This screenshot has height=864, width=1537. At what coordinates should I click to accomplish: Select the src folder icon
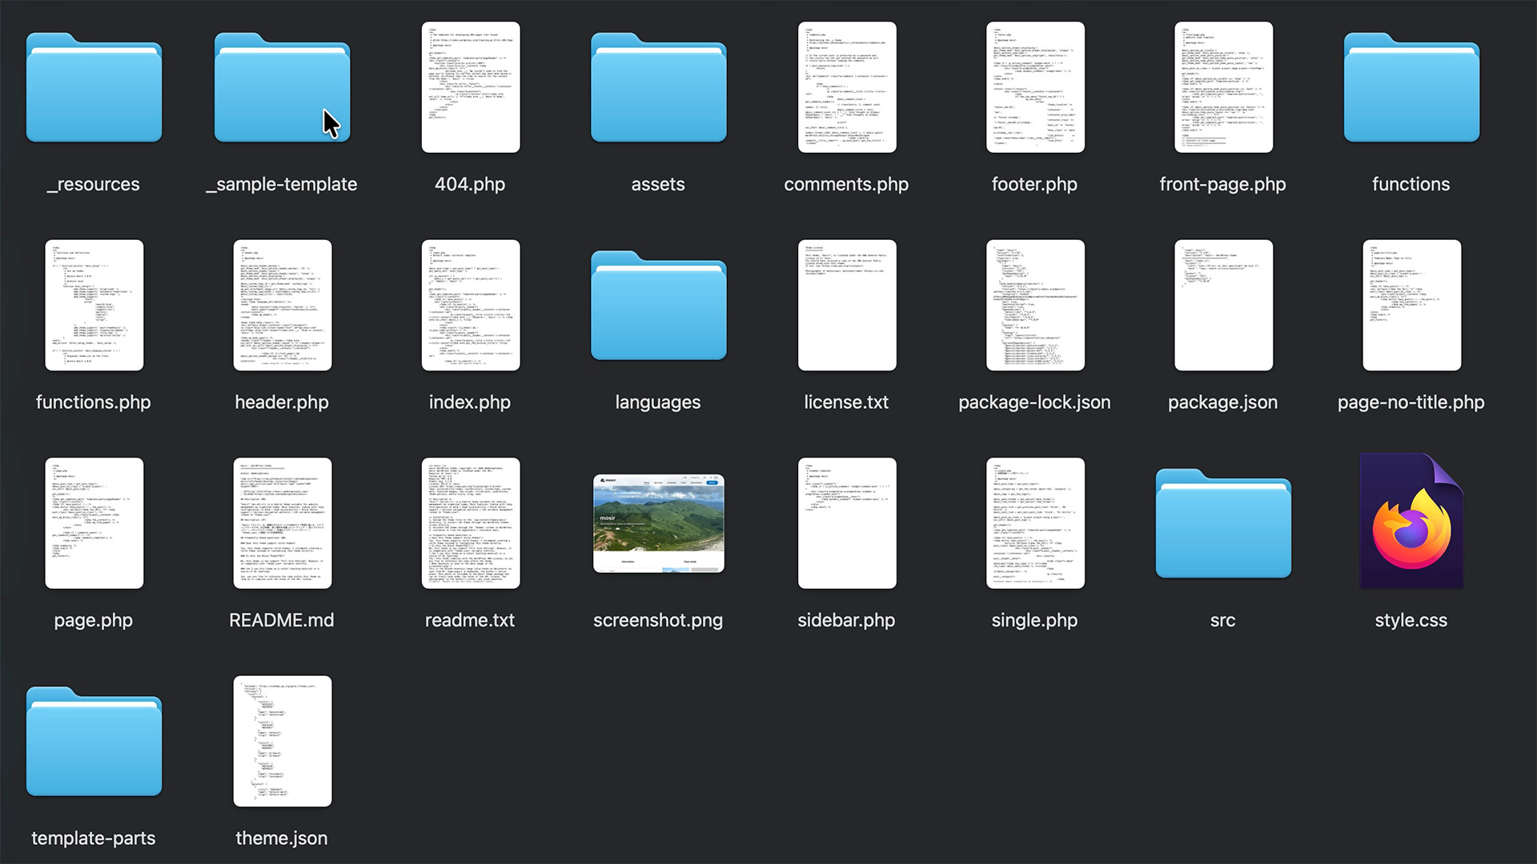[x=1222, y=524]
